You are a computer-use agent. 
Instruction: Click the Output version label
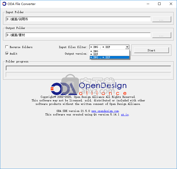76,54
